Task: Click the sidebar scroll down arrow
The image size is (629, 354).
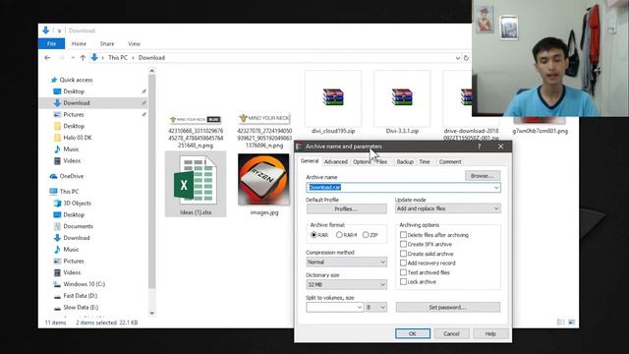Action: point(151,313)
